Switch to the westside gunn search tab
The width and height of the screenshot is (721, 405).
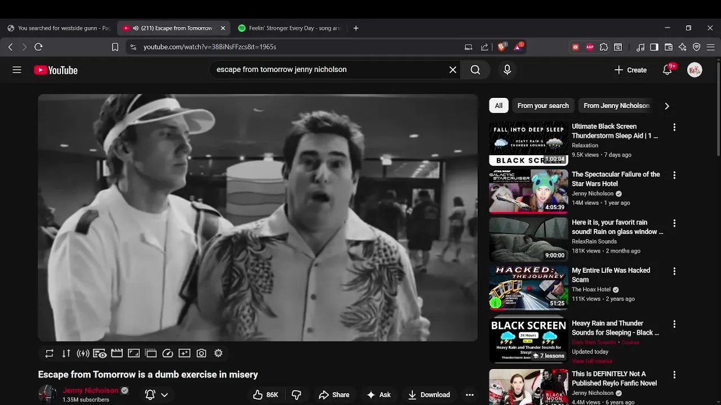(x=59, y=28)
